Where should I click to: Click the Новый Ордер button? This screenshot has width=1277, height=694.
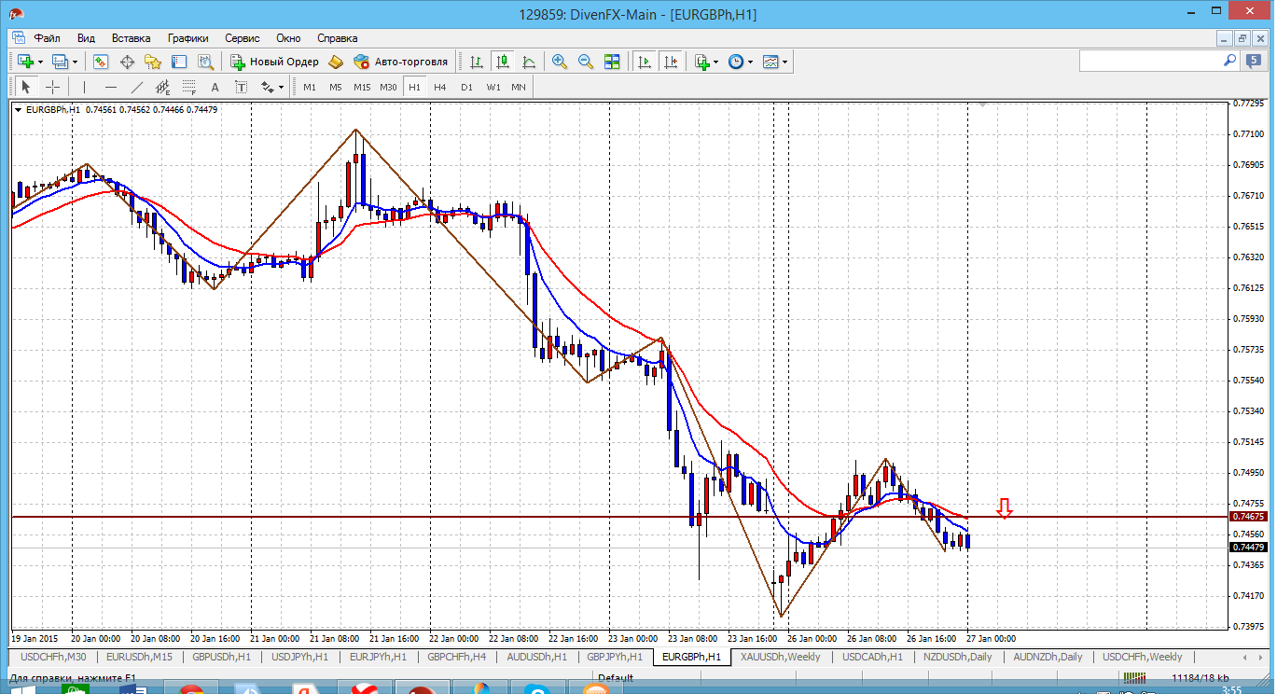coord(275,62)
